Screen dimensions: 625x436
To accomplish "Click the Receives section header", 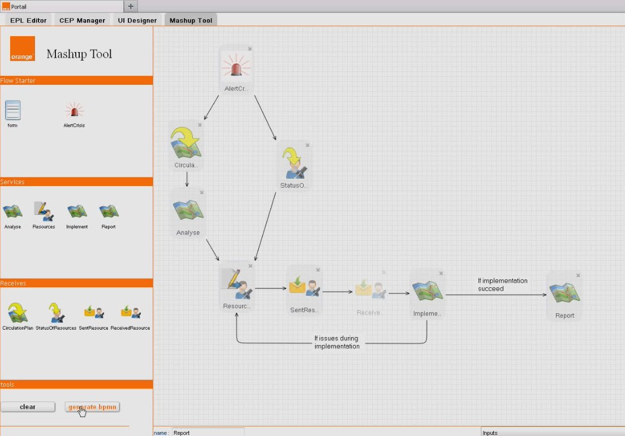I will [x=76, y=283].
